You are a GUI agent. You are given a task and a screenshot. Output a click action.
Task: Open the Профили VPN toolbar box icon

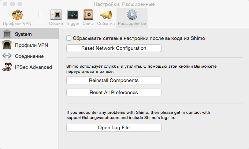[17, 15]
